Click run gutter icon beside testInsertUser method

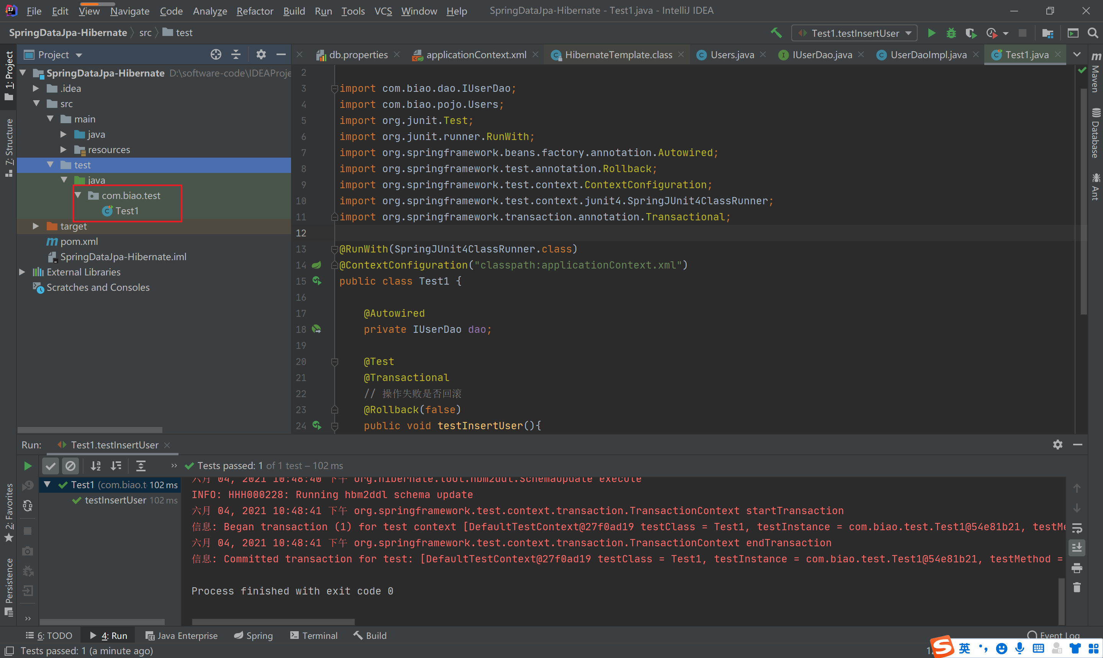pos(316,425)
